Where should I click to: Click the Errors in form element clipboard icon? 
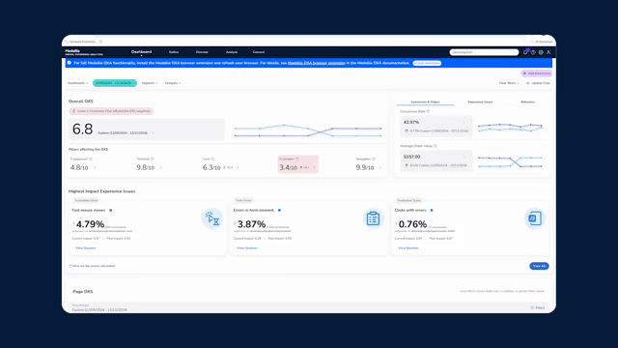coord(373,218)
